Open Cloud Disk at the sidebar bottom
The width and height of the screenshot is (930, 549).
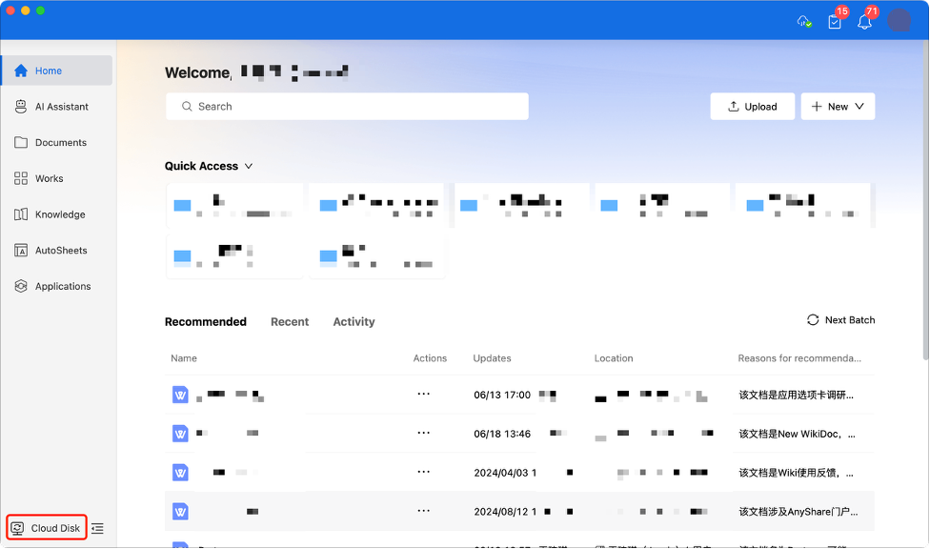[x=46, y=528]
